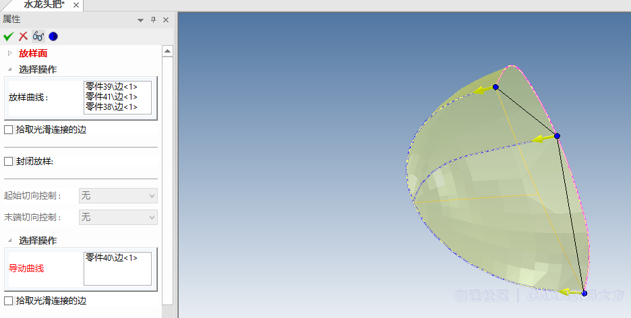Click the middle blue point on the model
The height and width of the screenshot is (318, 631).
tap(557, 136)
